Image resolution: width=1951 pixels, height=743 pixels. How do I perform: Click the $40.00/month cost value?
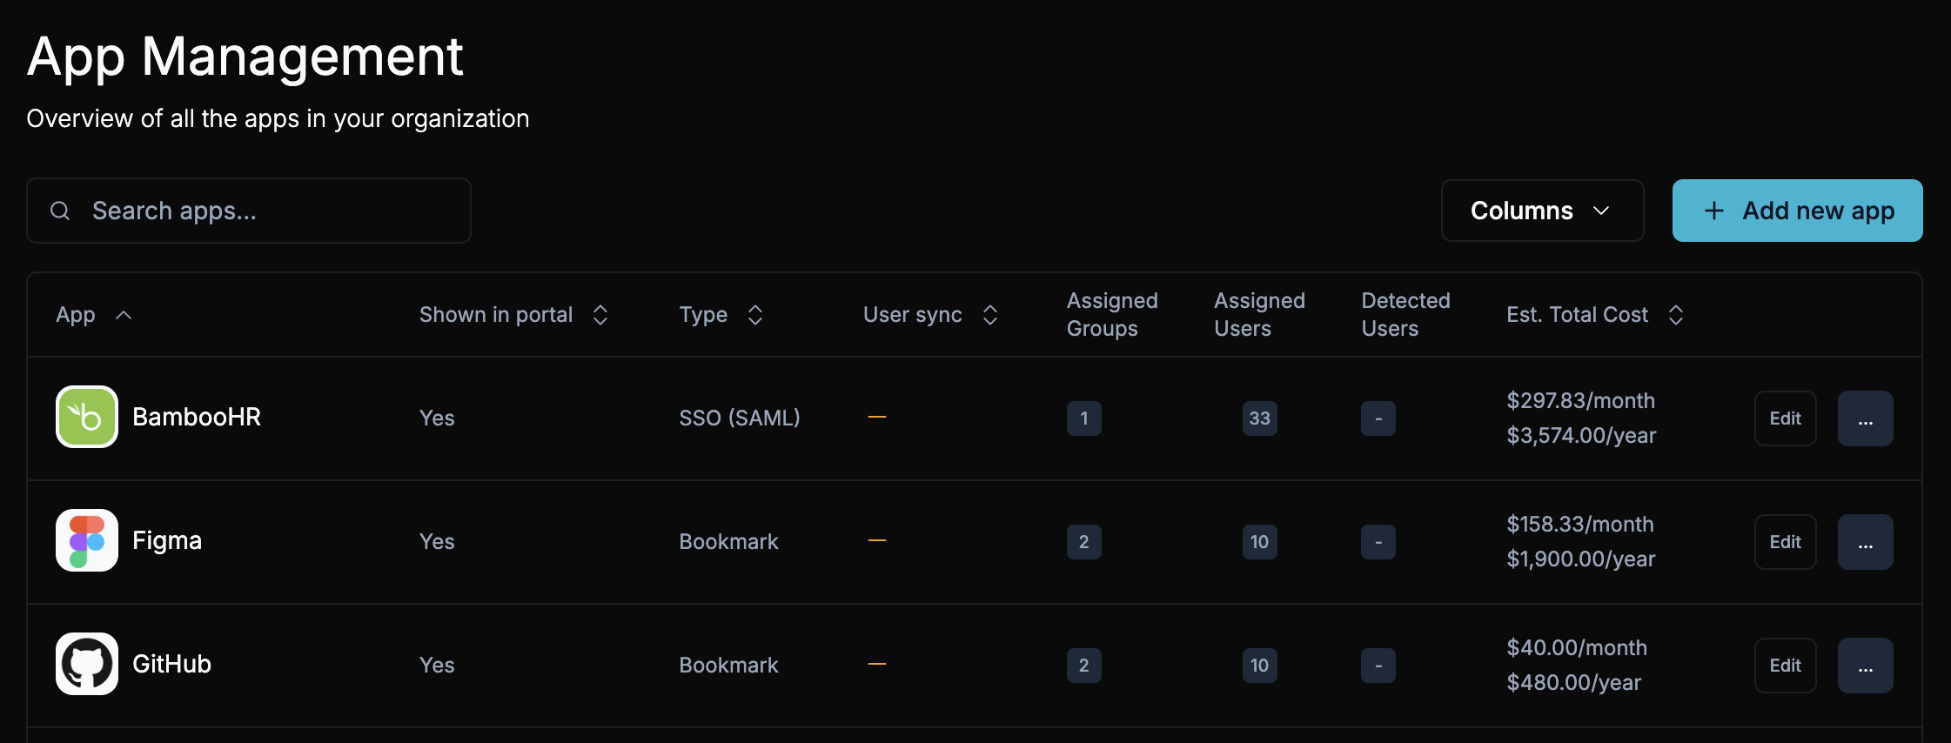point(1577,648)
